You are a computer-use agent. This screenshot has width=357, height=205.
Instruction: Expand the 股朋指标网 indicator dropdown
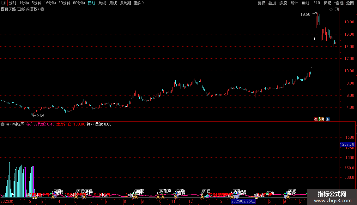tap(3, 124)
